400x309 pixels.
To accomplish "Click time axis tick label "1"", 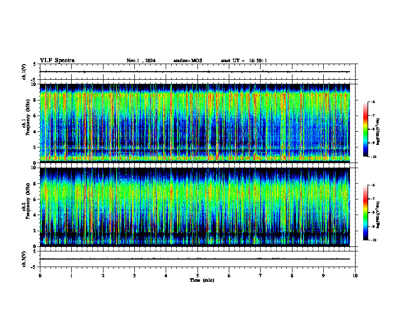I will (x=71, y=276).
